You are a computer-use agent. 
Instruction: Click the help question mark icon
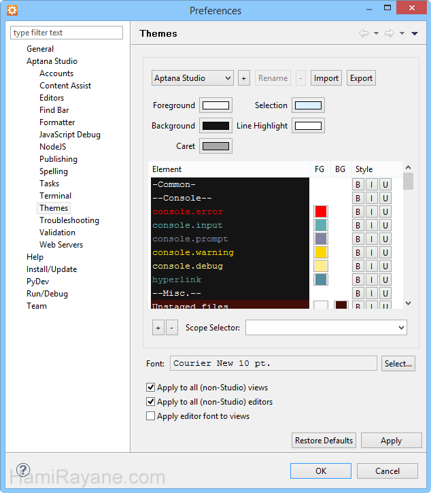coord(23,470)
